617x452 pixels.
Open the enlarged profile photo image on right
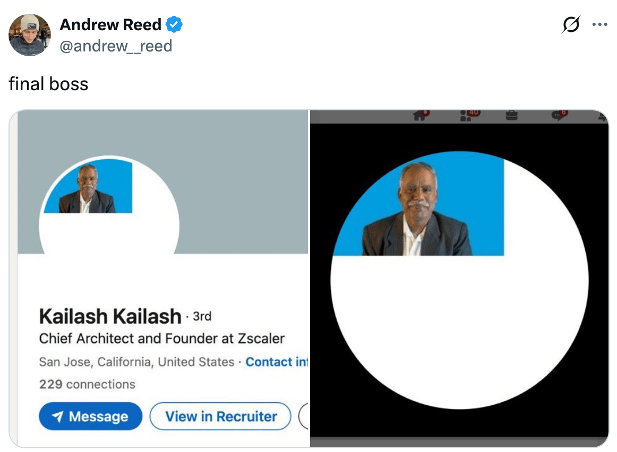459,280
